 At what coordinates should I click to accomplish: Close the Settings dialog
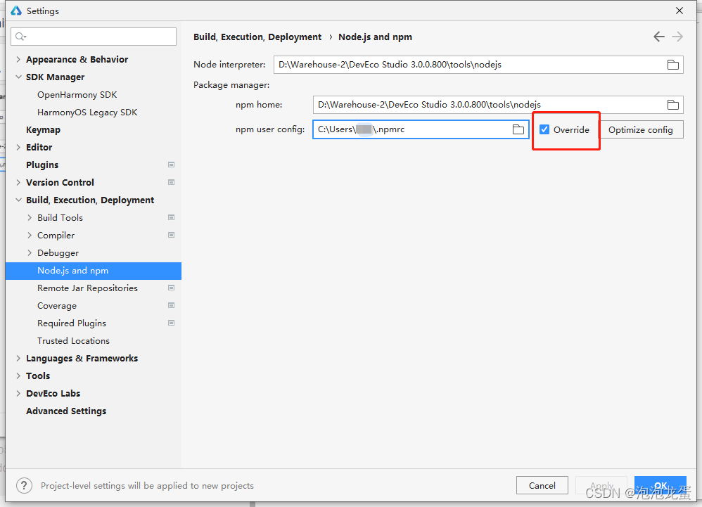(x=679, y=11)
